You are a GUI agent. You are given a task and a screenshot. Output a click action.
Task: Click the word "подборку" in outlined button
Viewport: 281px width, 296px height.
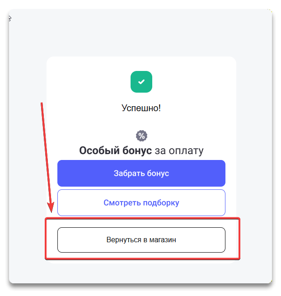click(x=161, y=202)
